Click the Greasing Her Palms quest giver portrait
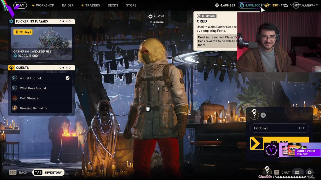This screenshot has height=180, width=321. (x=15, y=108)
